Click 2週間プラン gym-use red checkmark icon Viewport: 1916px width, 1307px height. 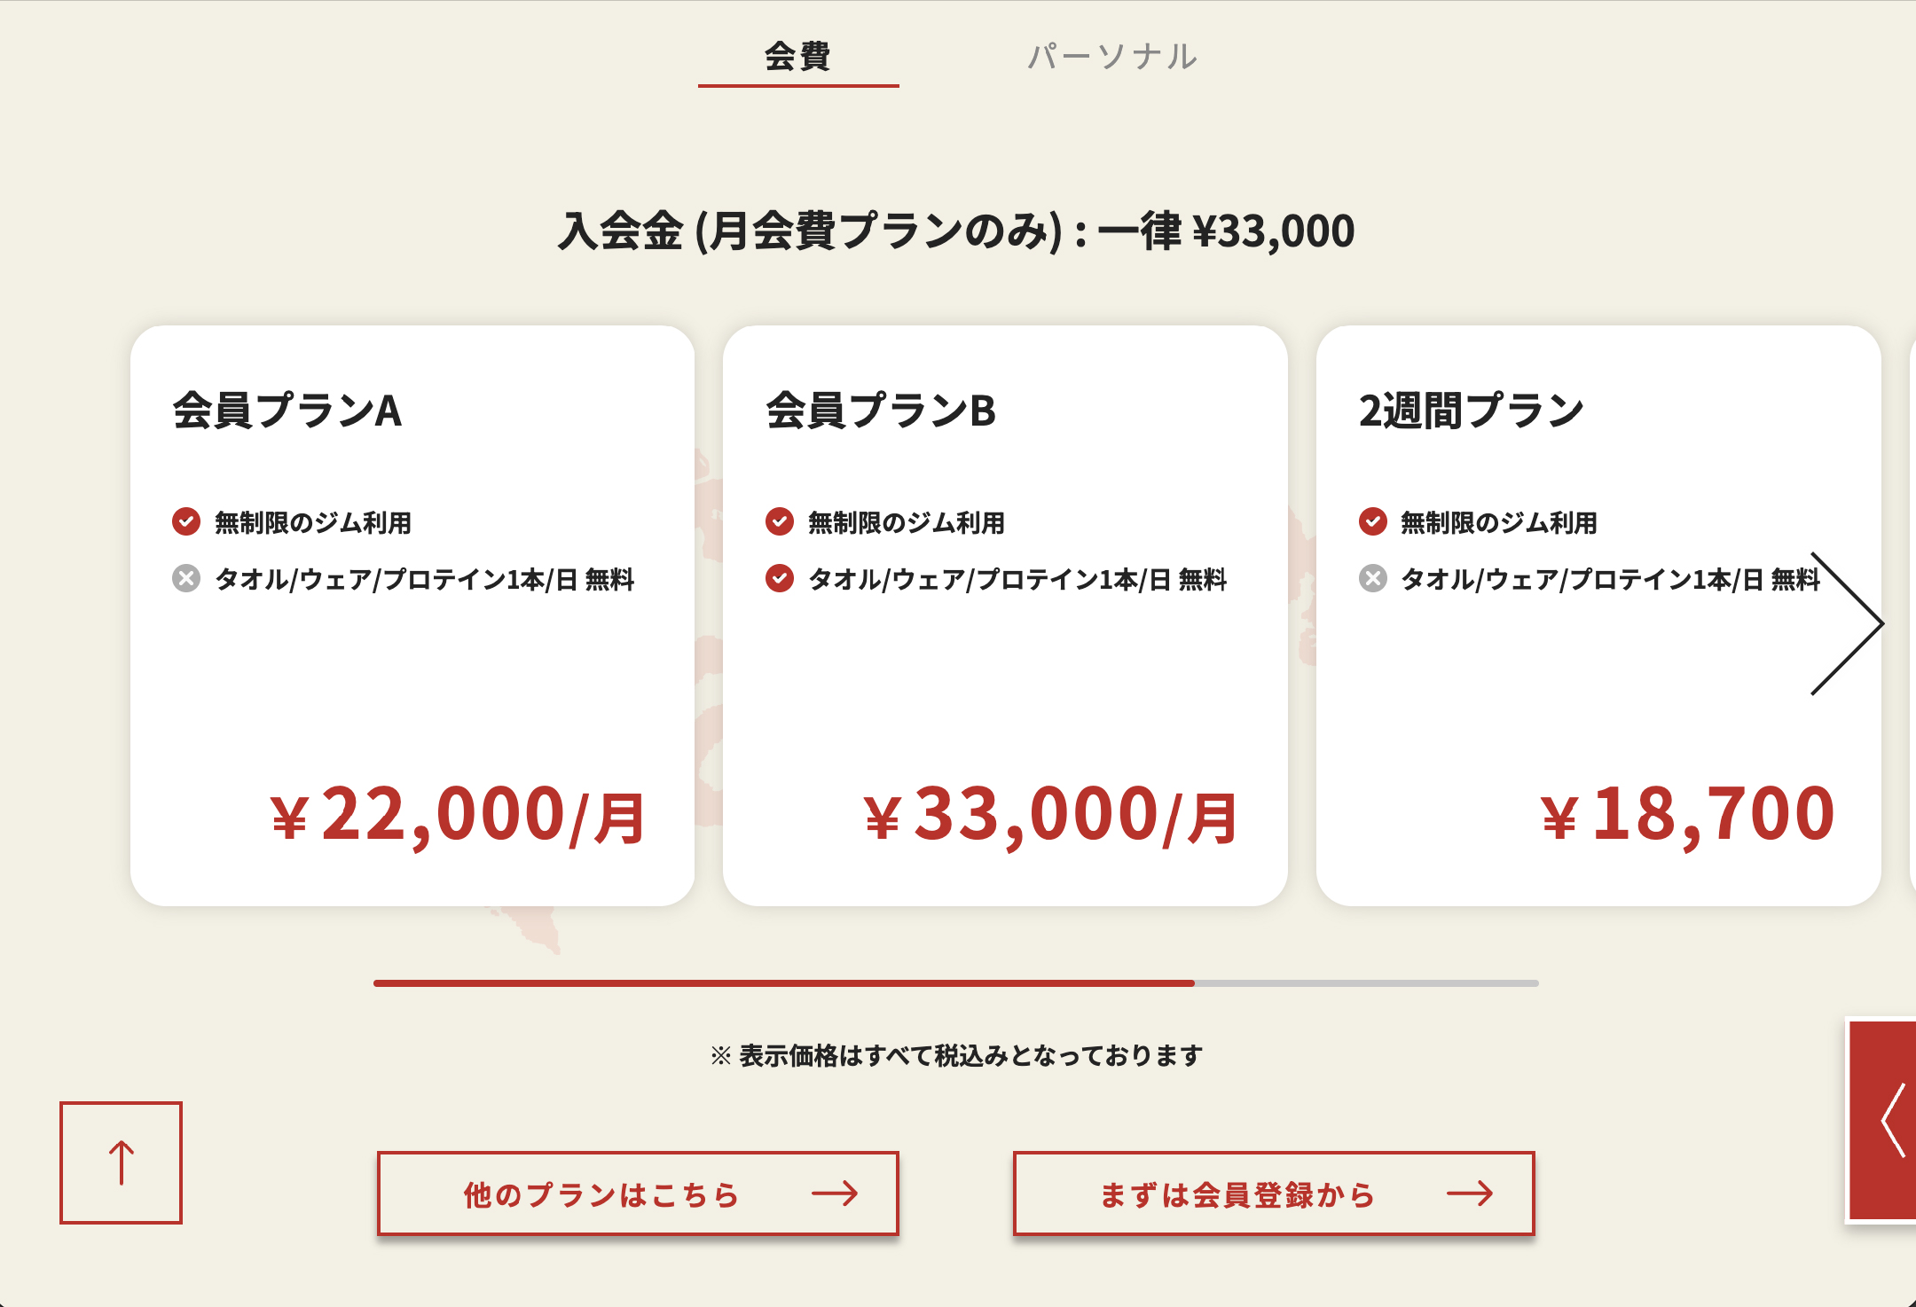[1372, 521]
